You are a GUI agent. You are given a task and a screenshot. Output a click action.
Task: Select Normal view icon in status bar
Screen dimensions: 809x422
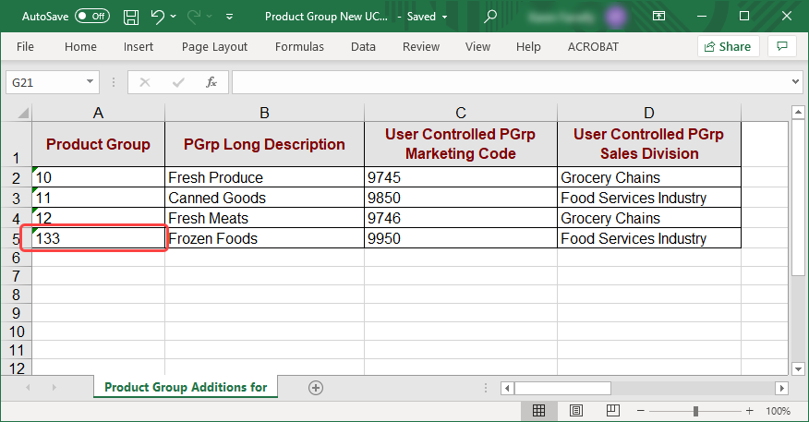click(x=539, y=410)
